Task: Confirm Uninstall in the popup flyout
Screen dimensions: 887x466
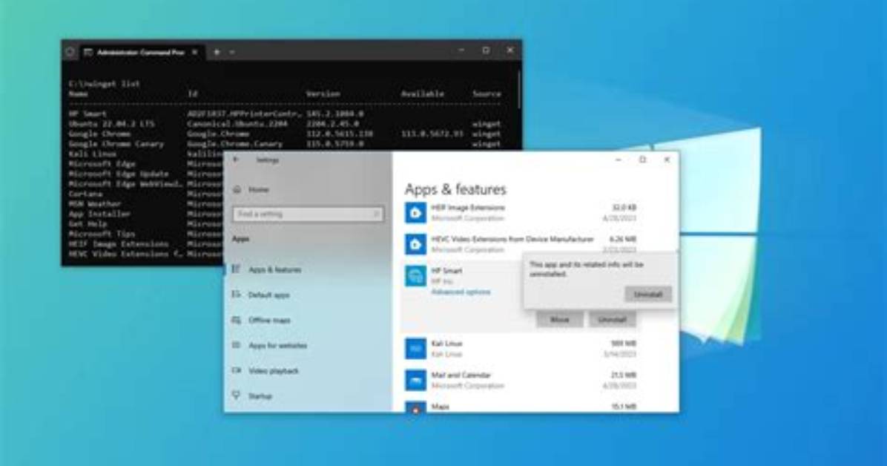Action: coord(647,295)
